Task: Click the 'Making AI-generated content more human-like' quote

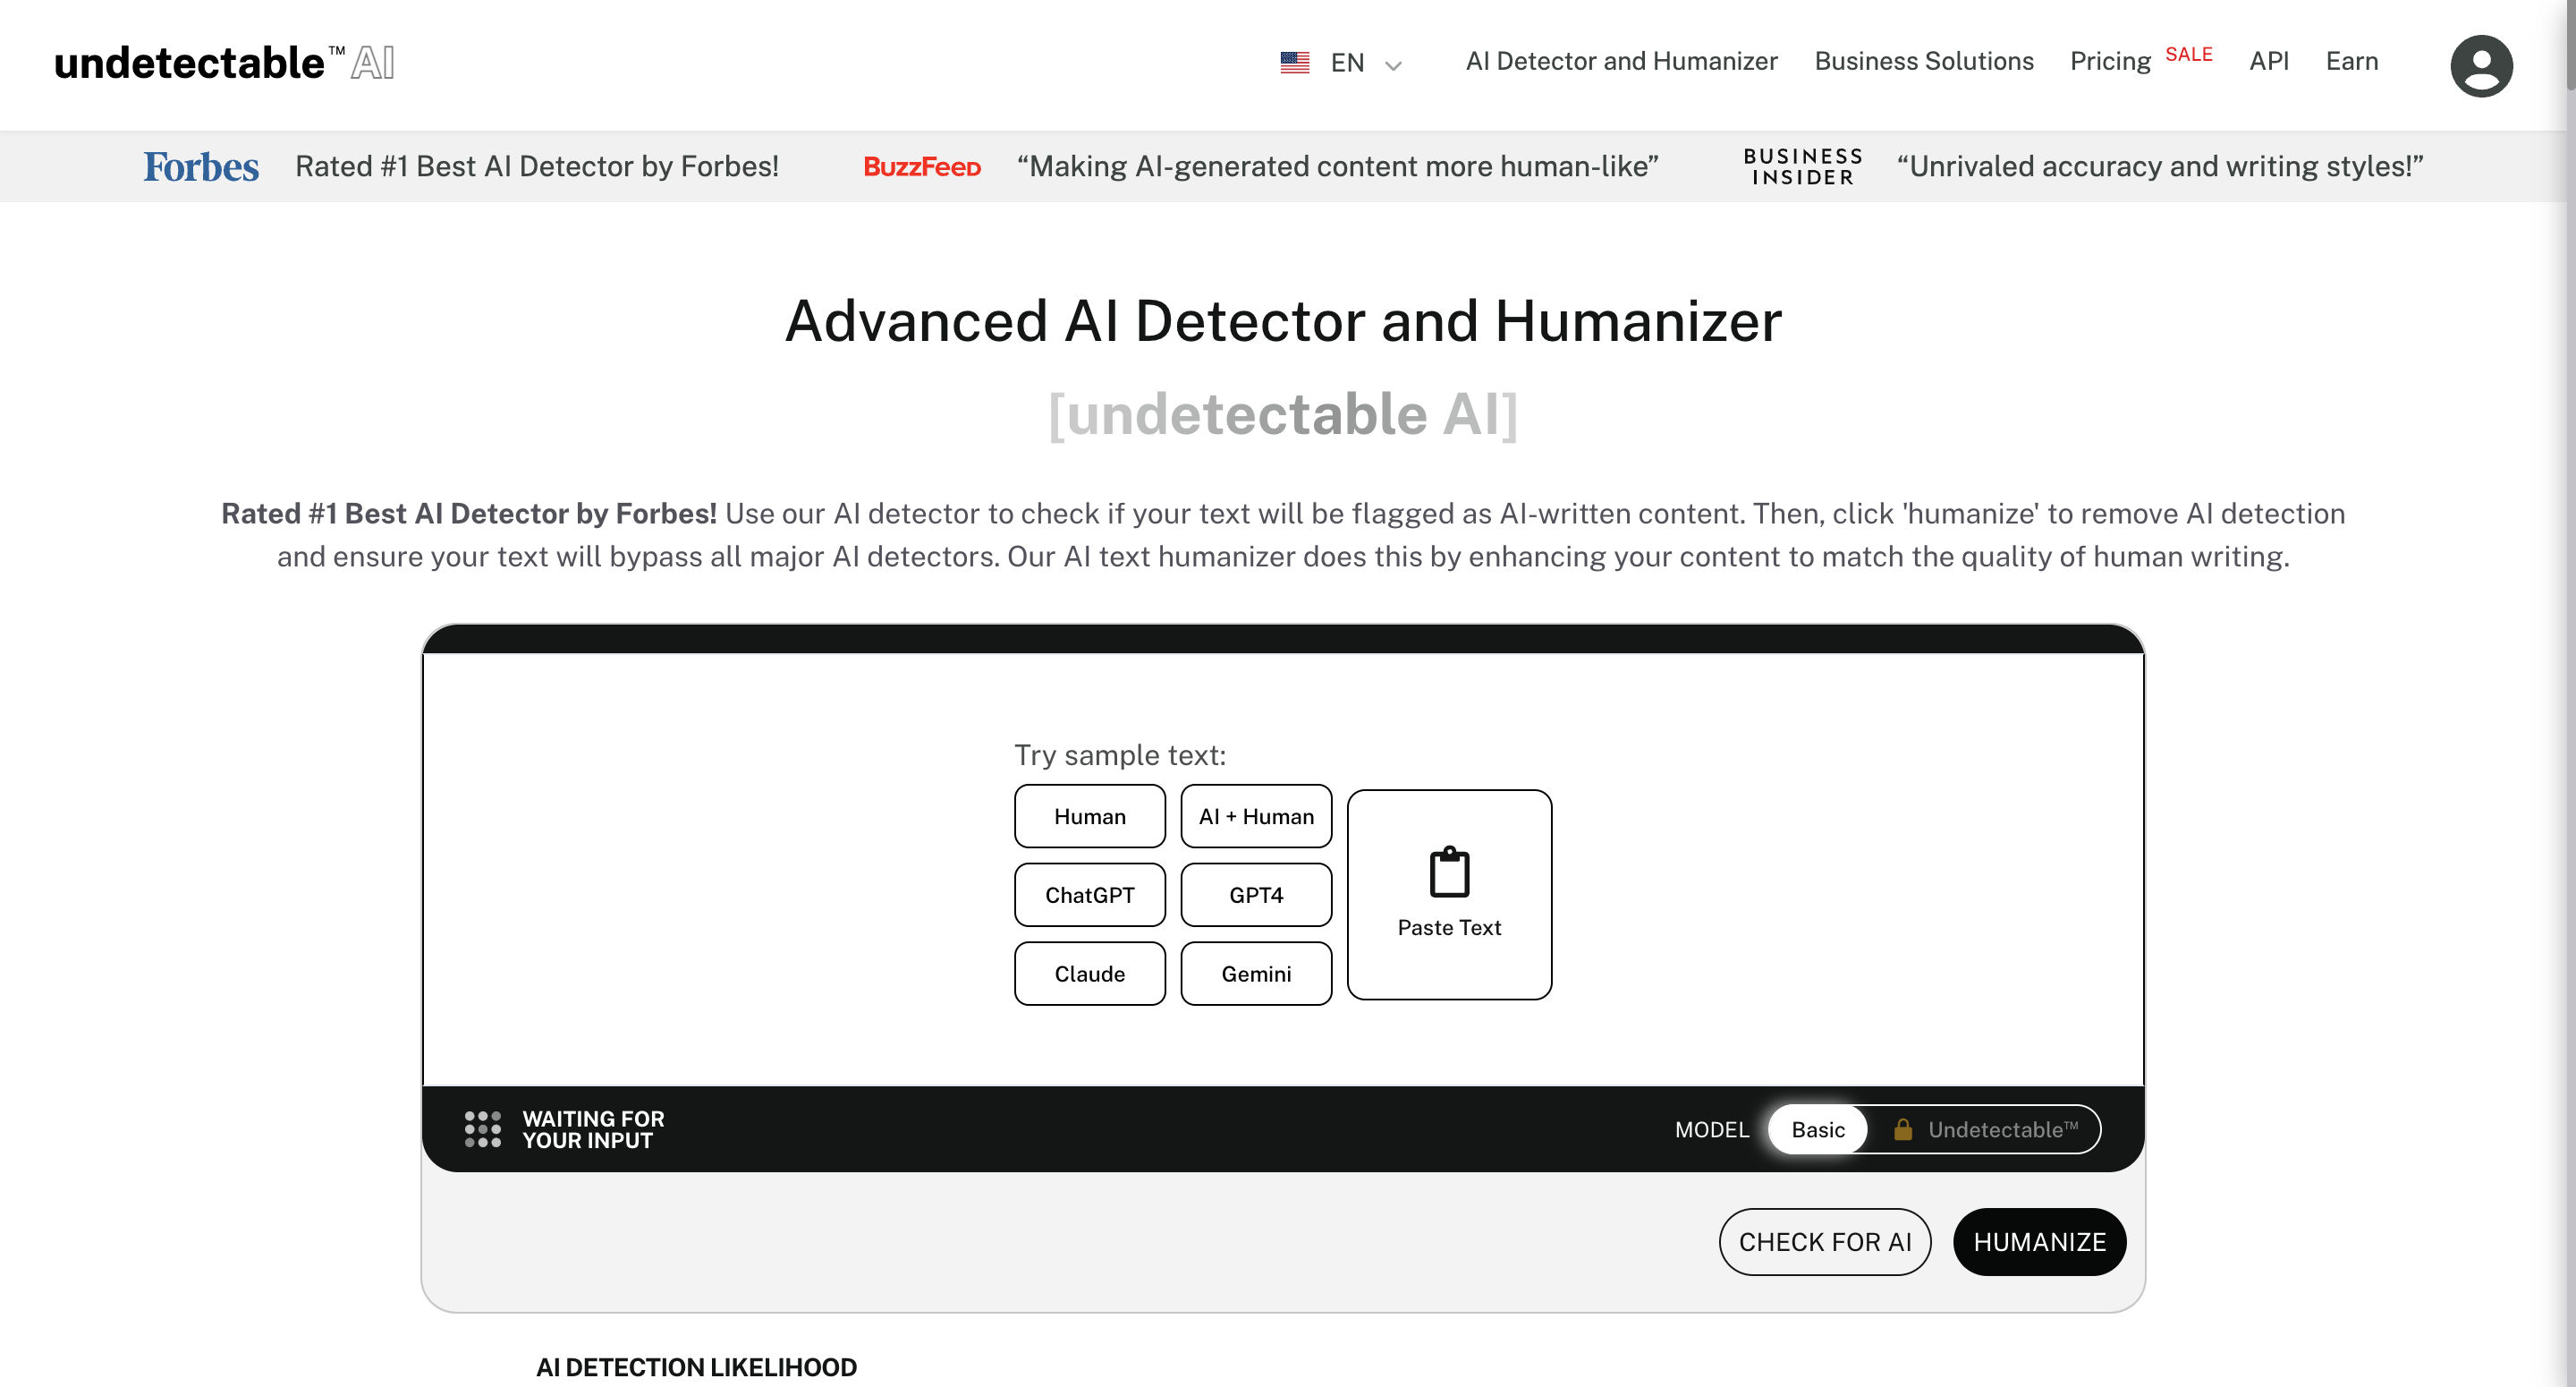Action: tap(1338, 166)
